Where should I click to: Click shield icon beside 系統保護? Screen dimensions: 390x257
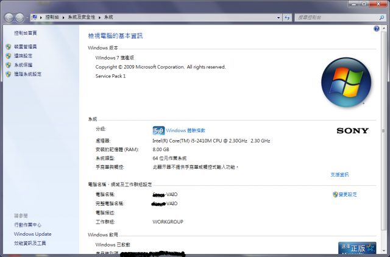pos(9,65)
